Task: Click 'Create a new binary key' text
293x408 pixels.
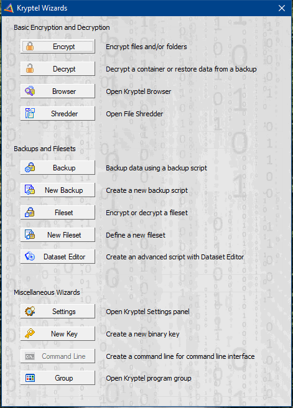Action: point(142,334)
